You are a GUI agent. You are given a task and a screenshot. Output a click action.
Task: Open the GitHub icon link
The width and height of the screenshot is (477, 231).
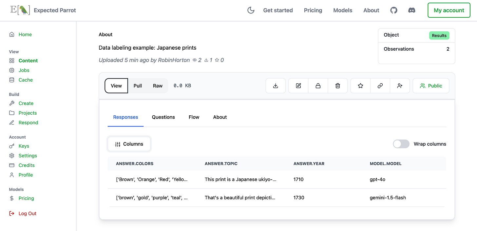point(394,10)
